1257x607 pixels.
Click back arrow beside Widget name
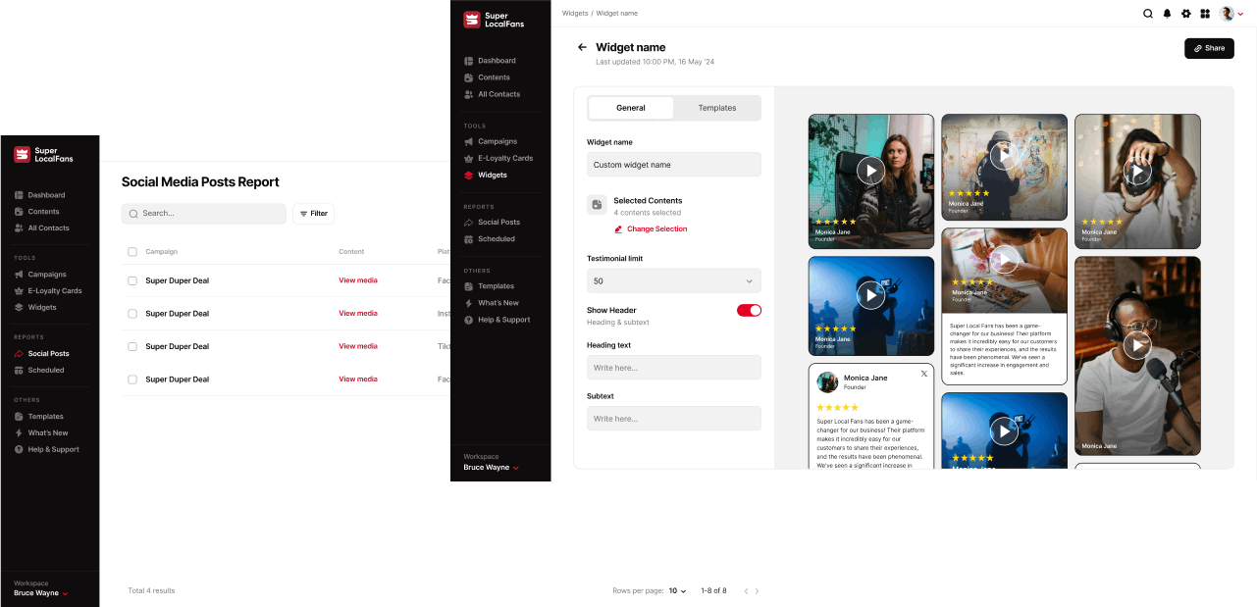(x=582, y=47)
